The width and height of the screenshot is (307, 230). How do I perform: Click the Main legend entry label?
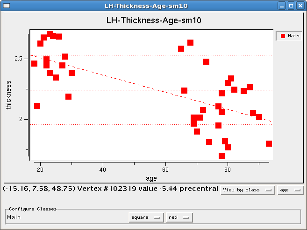(293, 36)
